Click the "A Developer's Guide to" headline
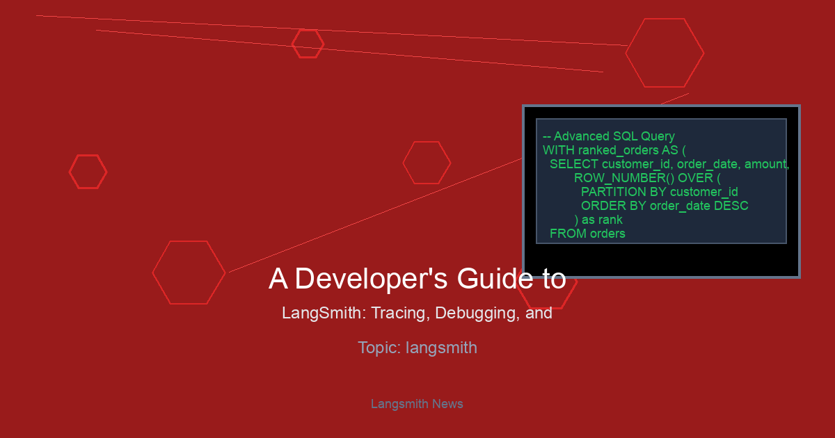Viewport: 835px width, 438px height. (x=417, y=279)
